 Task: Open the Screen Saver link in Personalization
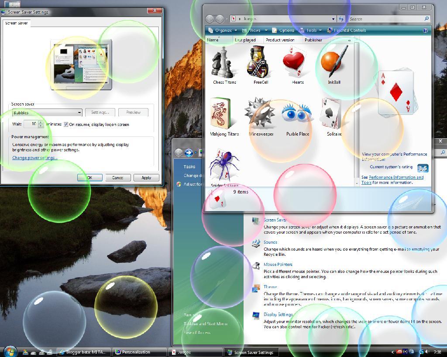point(275,220)
